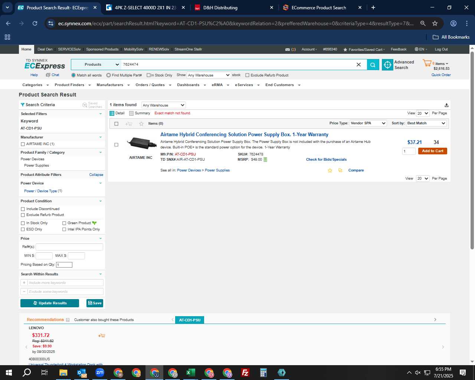Open the Airtame Hybrid Conferencing product title
The image size is (475, 380).
tap(244, 135)
